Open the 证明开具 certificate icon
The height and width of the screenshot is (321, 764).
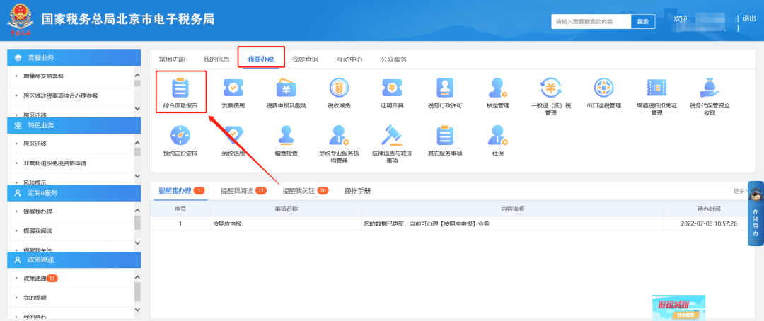pos(391,88)
